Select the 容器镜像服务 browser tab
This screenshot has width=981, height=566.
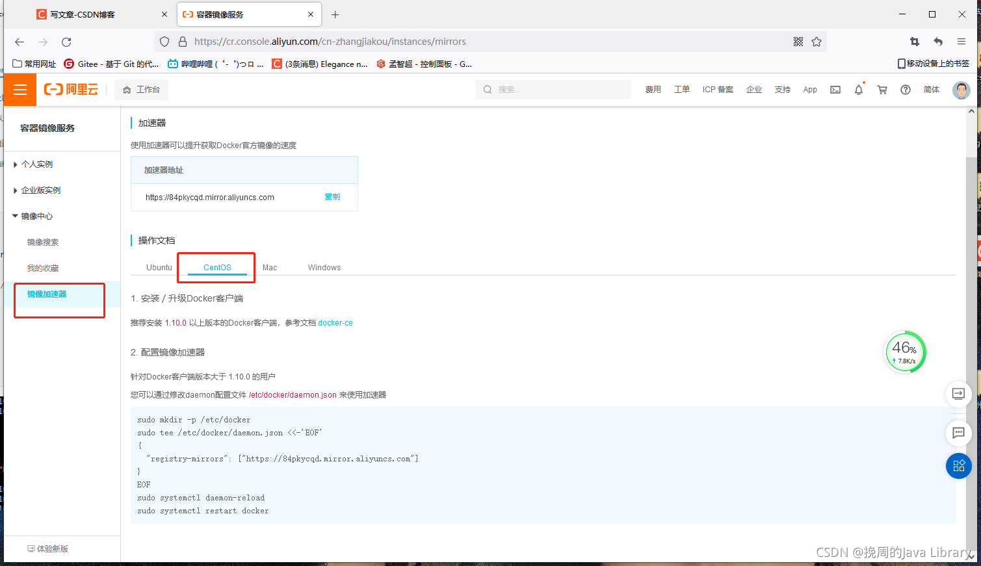click(249, 14)
